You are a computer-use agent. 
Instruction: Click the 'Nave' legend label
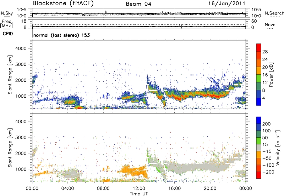[x=270, y=24]
